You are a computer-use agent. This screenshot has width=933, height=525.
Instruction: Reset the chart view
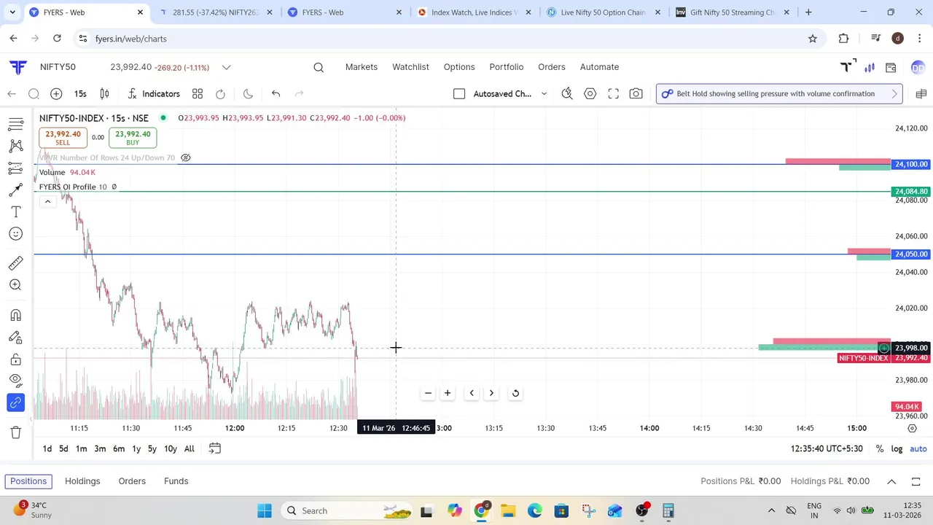point(515,393)
